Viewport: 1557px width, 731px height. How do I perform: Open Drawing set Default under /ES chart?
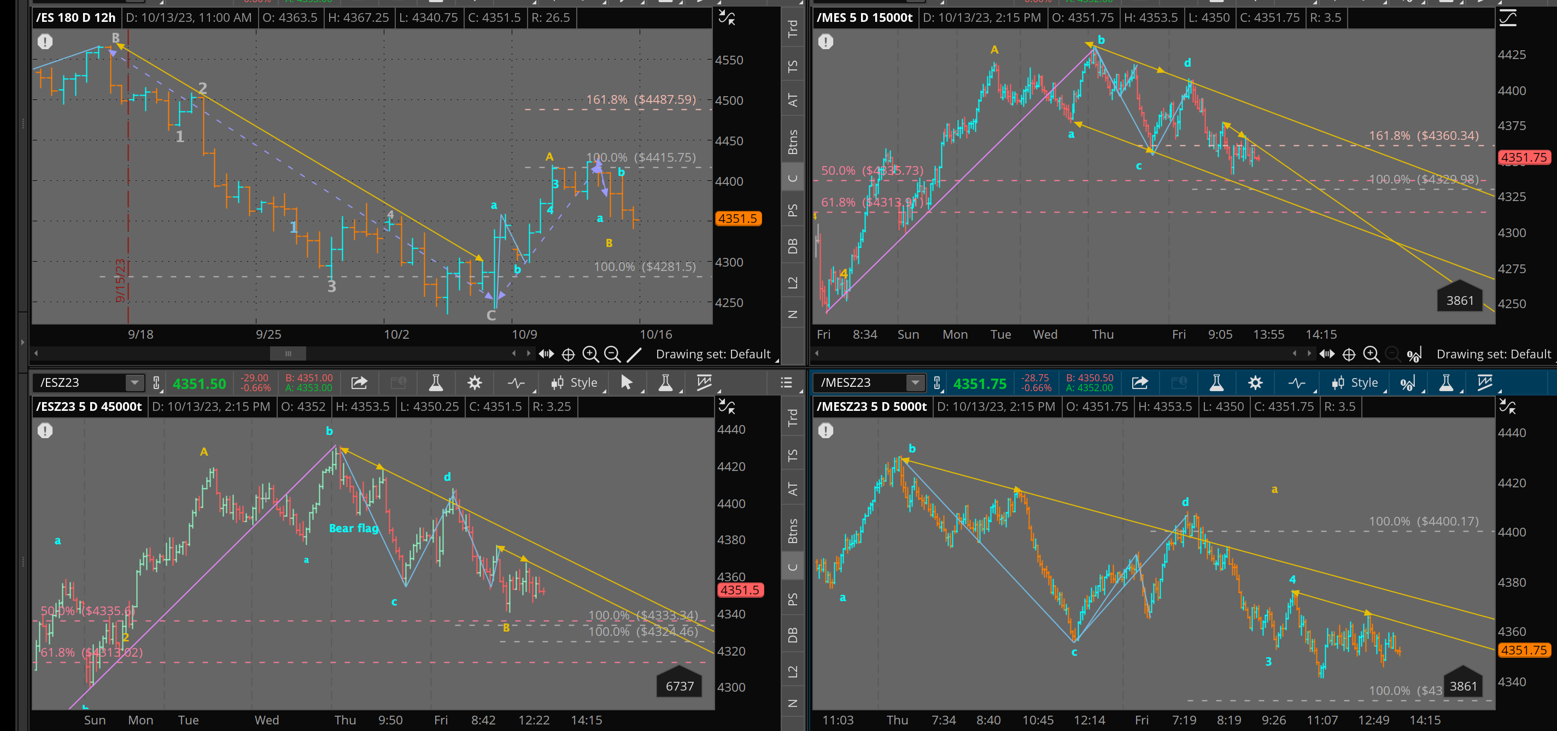[713, 354]
